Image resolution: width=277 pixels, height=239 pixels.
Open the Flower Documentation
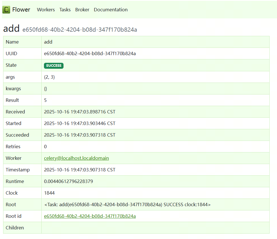111,10
